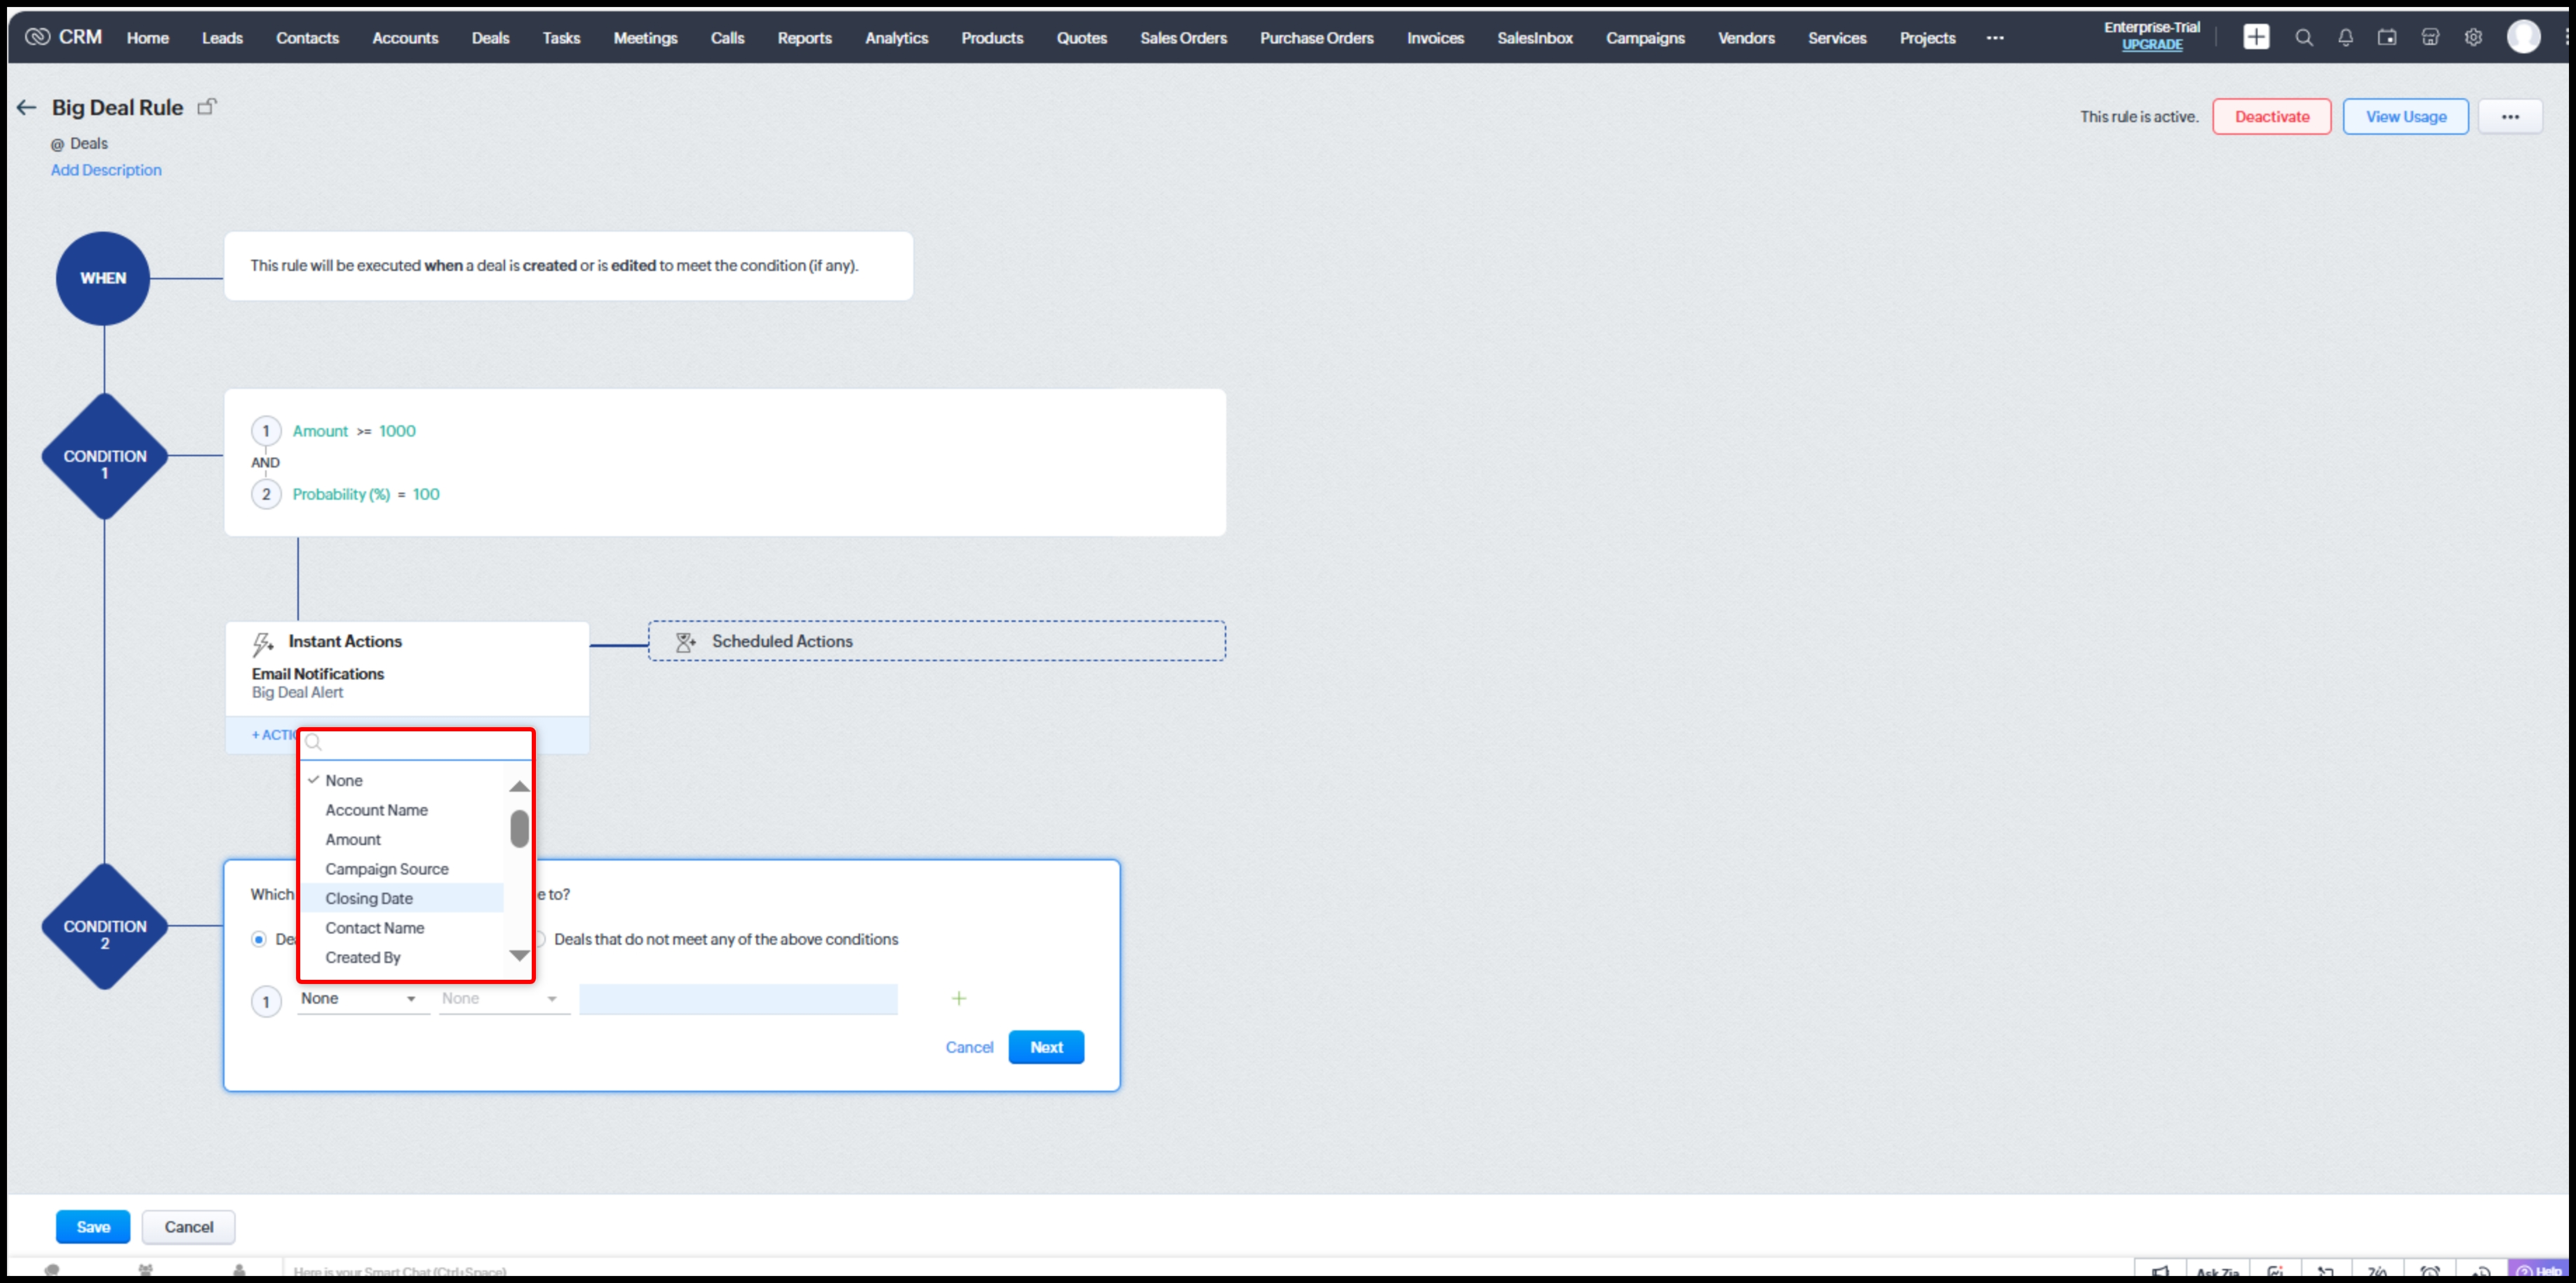Image resolution: width=2576 pixels, height=1283 pixels.
Task: Click the UPGRADE link
Action: [2152, 45]
